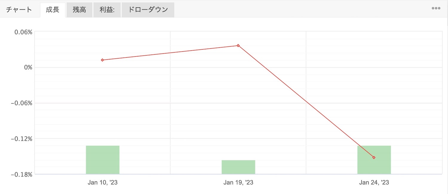This screenshot has height=194, width=448.
Task: Click the green bar above Jan 10, '23
Action: pos(102,160)
